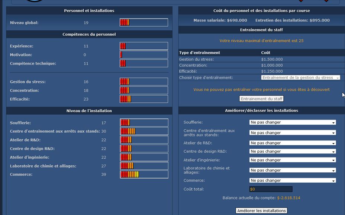Click the Compétences du personnel header
This screenshot has height=215, width=345.
(89, 34)
